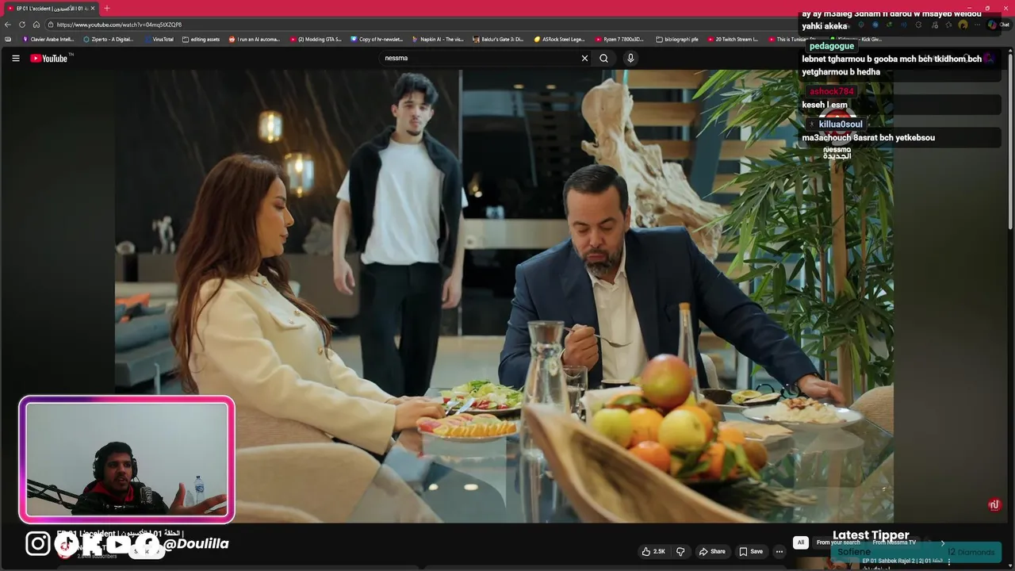Open VirusTotal bookmark
This screenshot has height=571, width=1015.
[159, 39]
